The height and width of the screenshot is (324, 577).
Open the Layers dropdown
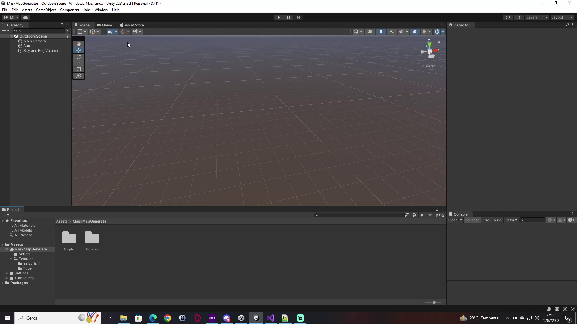[537, 17]
